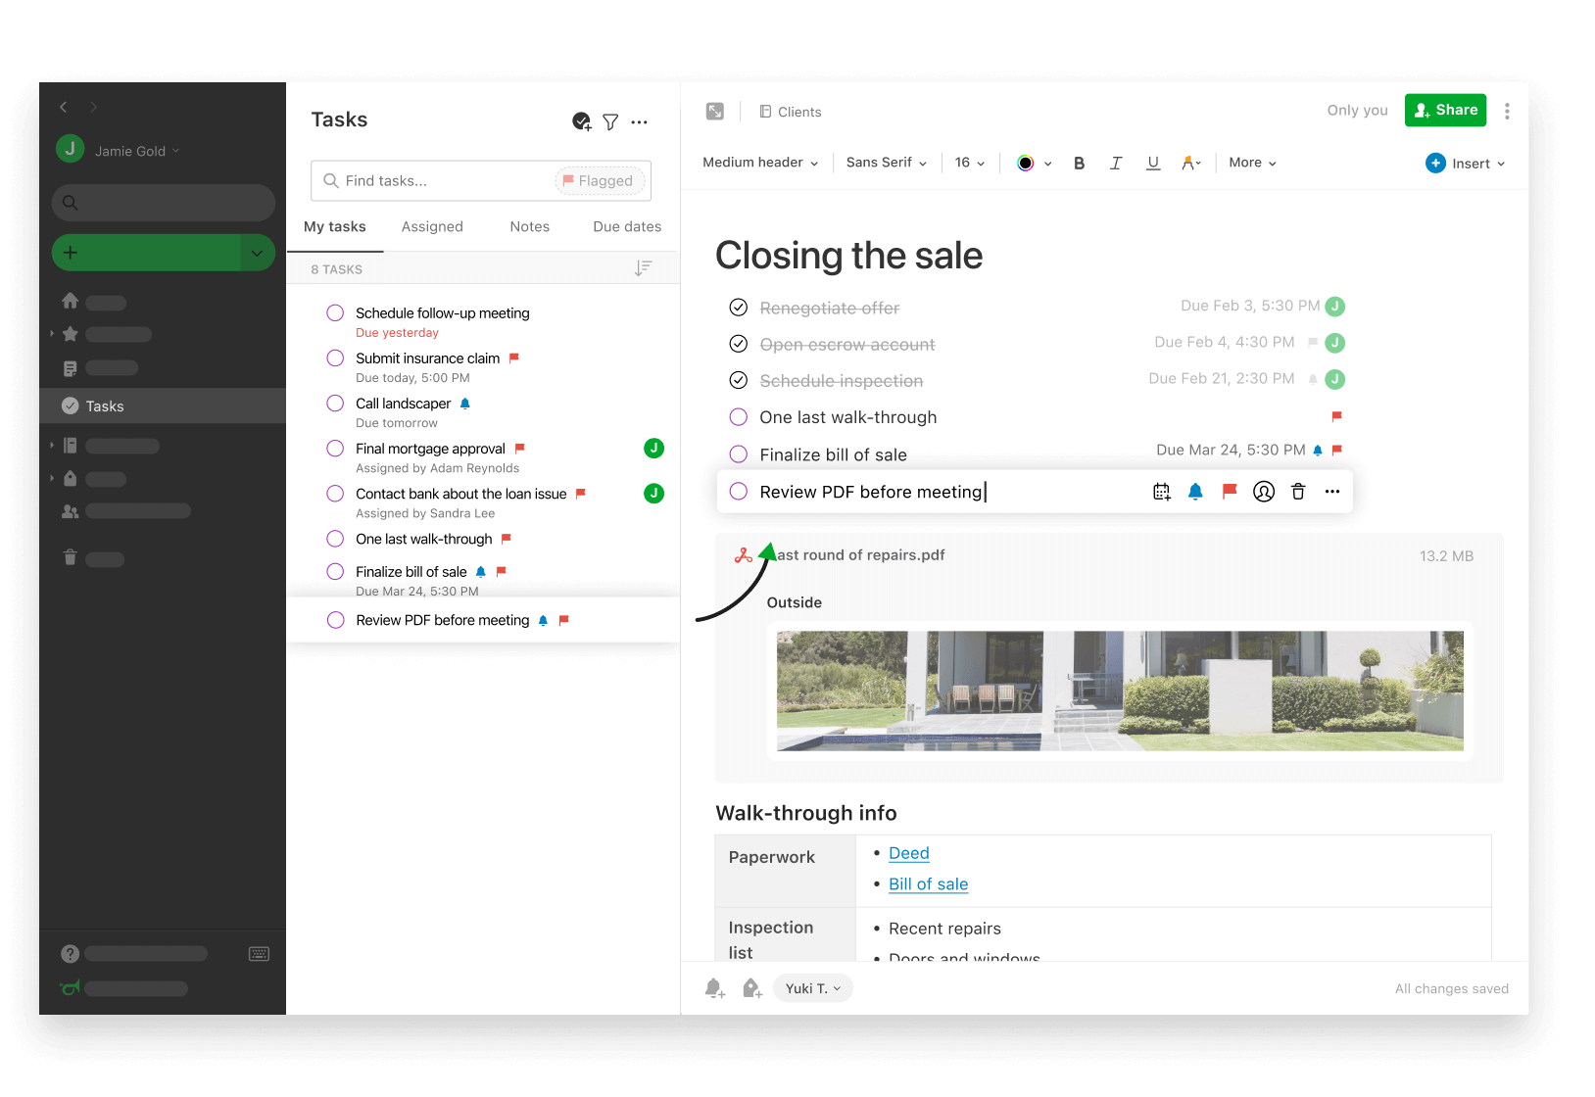Apply bold formatting
Viewport: 1595px width, 1097px height.
pos(1079,164)
